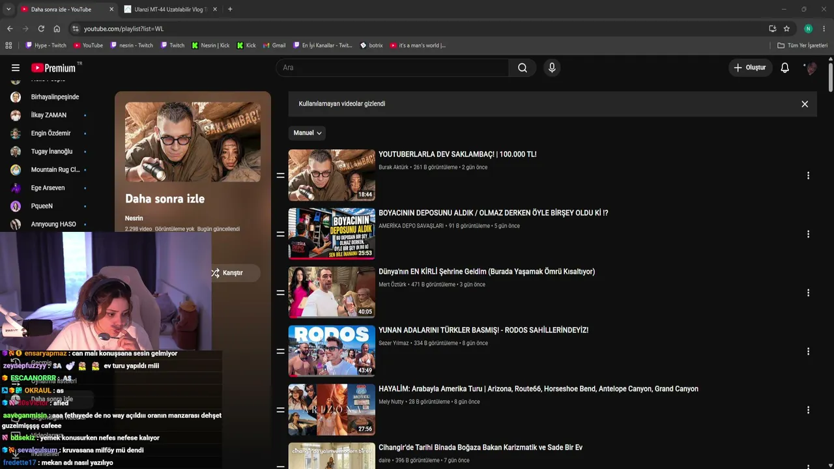Visit the Mely Nutty channel link
This screenshot has width=834, height=469.
tap(391, 402)
